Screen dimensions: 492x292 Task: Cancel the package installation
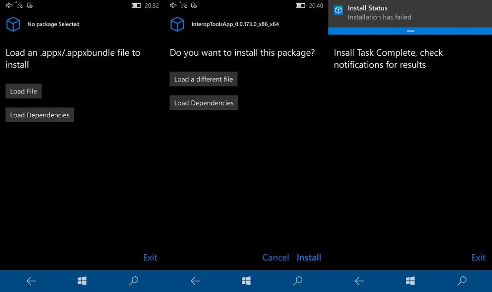pyautogui.click(x=275, y=257)
